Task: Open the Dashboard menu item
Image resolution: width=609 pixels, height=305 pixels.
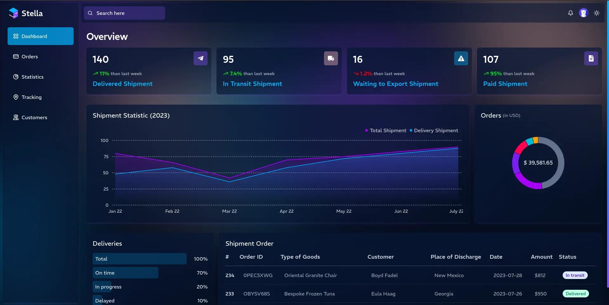Action: [x=41, y=36]
